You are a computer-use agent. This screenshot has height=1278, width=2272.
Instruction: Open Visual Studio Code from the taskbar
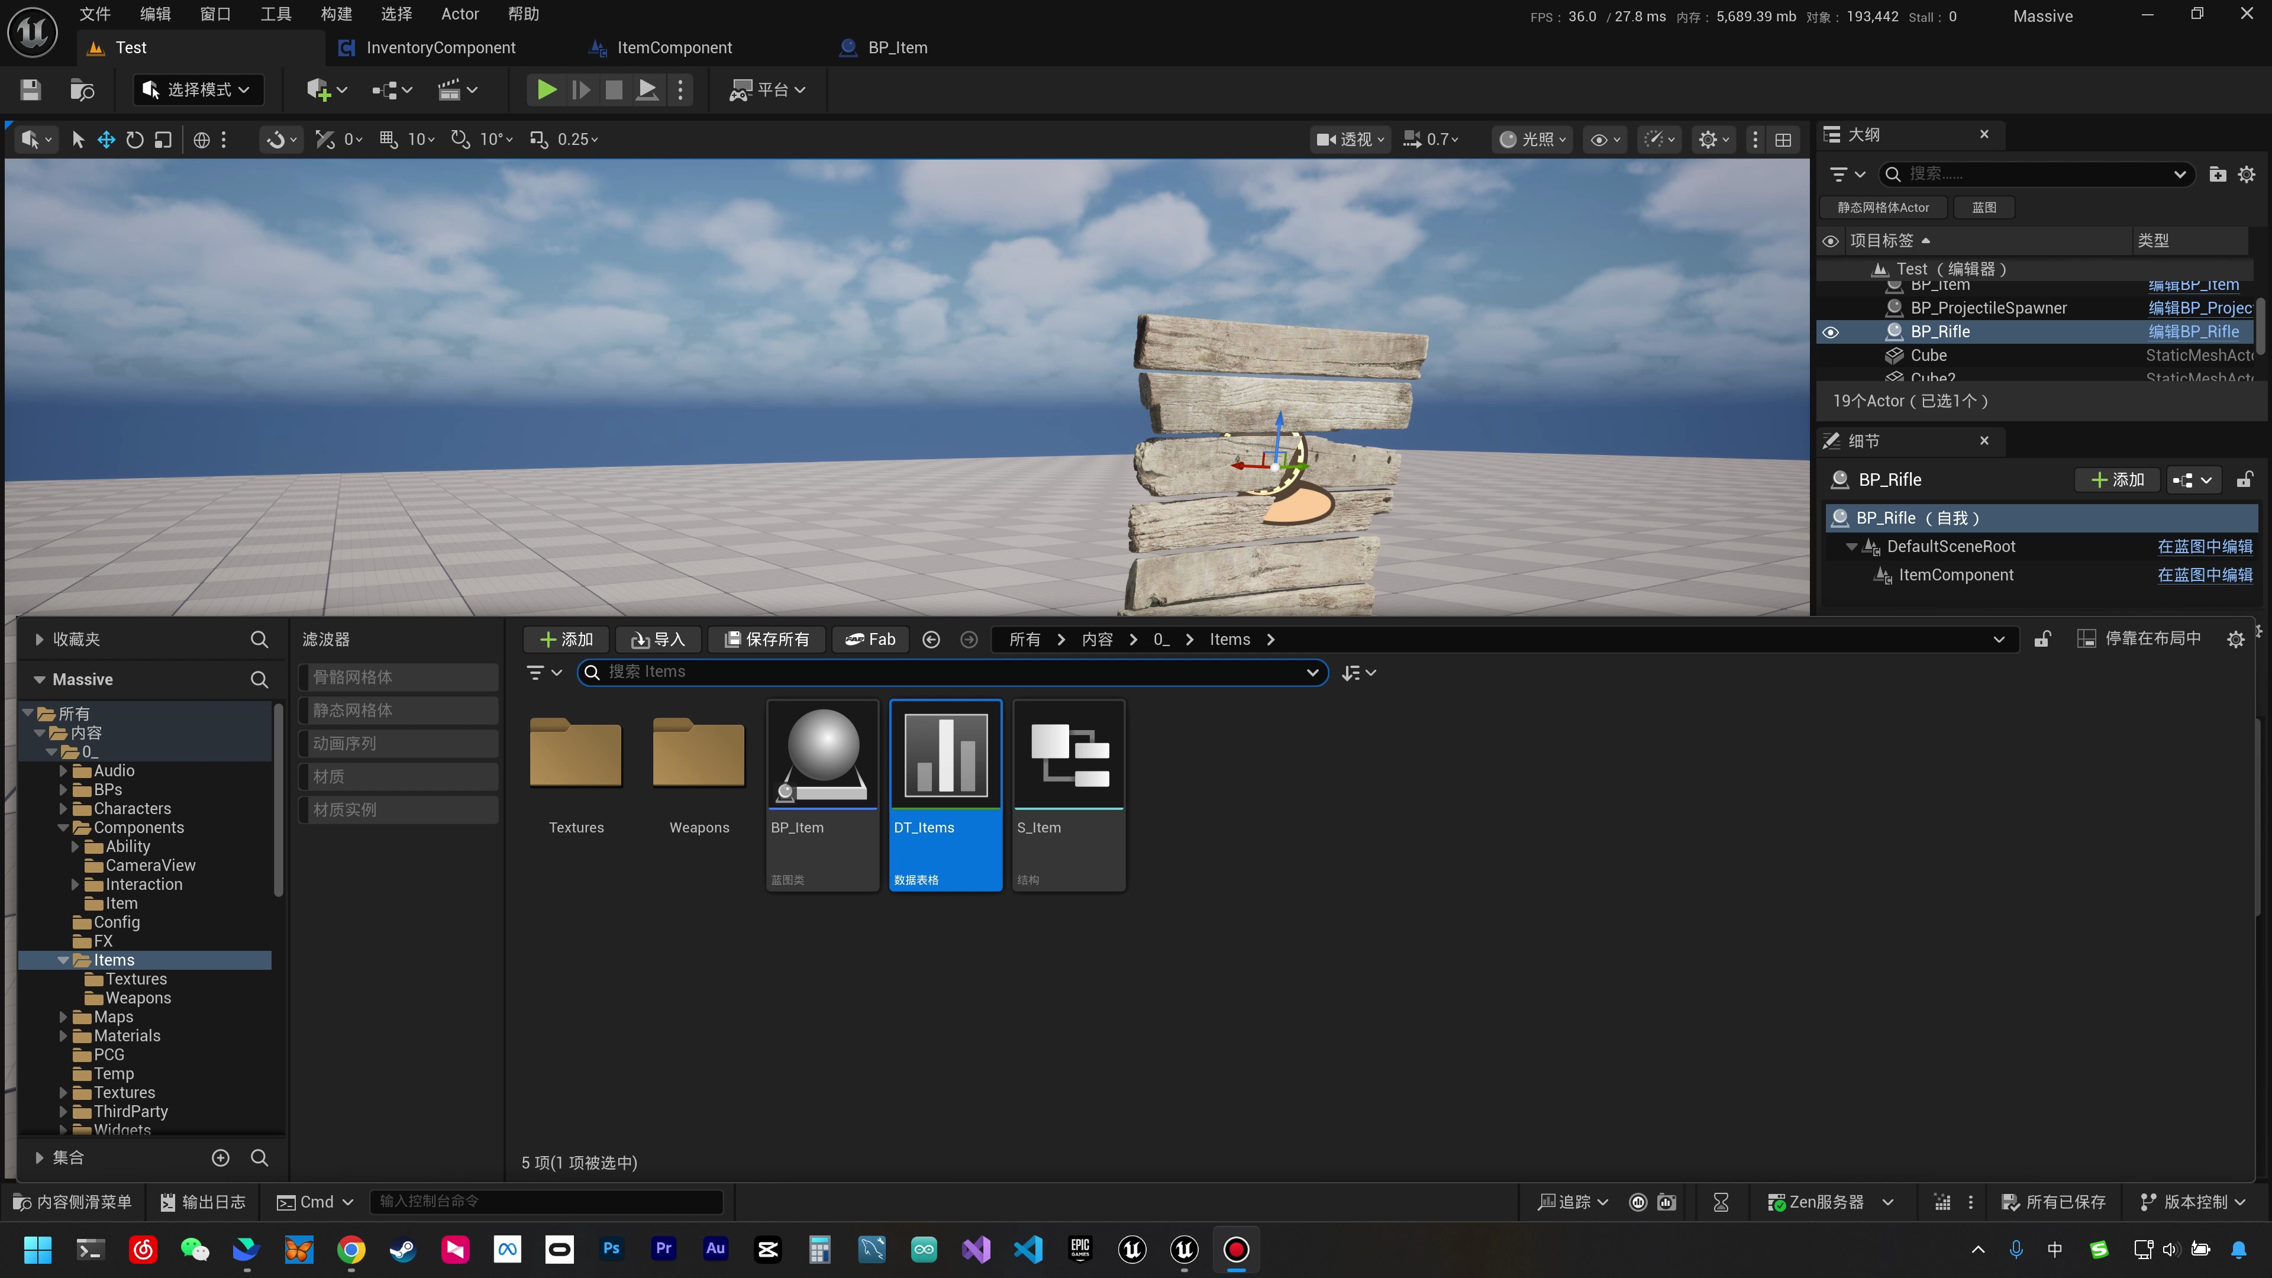point(1028,1249)
